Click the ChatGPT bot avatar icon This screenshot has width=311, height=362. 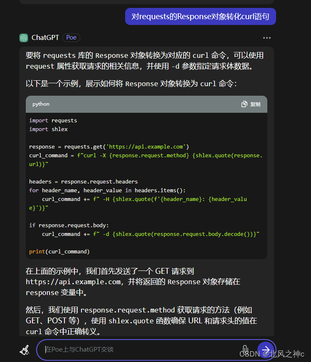click(24, 37)
